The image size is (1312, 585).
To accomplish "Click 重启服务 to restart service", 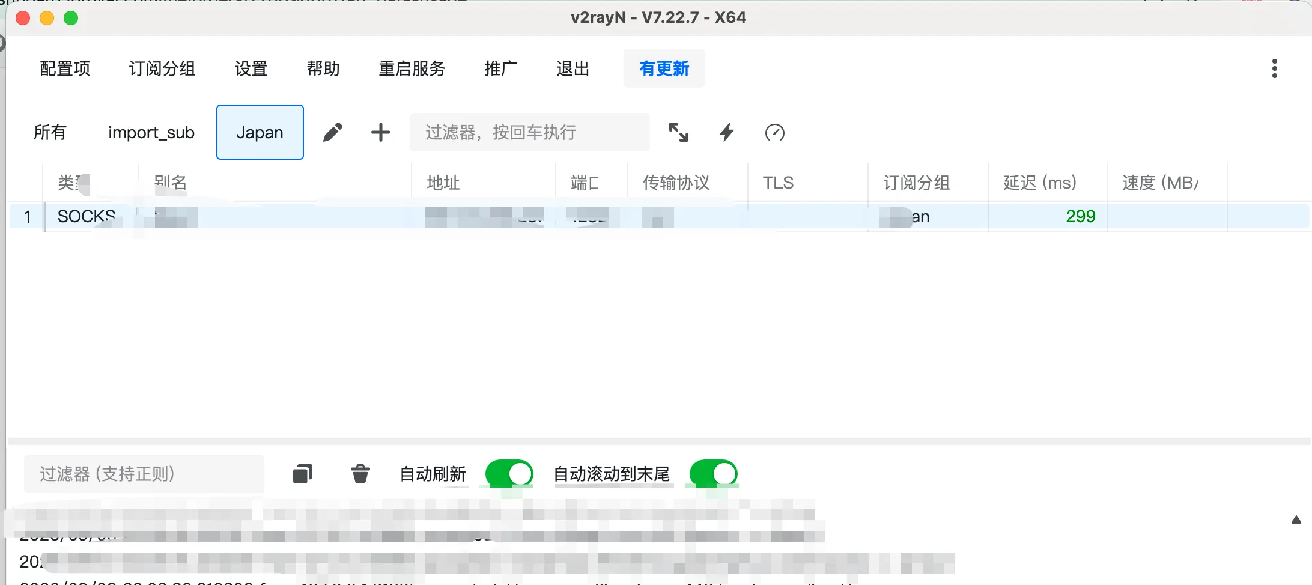I will pos(412,68).
